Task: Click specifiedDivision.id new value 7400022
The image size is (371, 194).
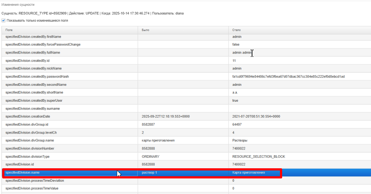Action: click(x=239, y=164)
